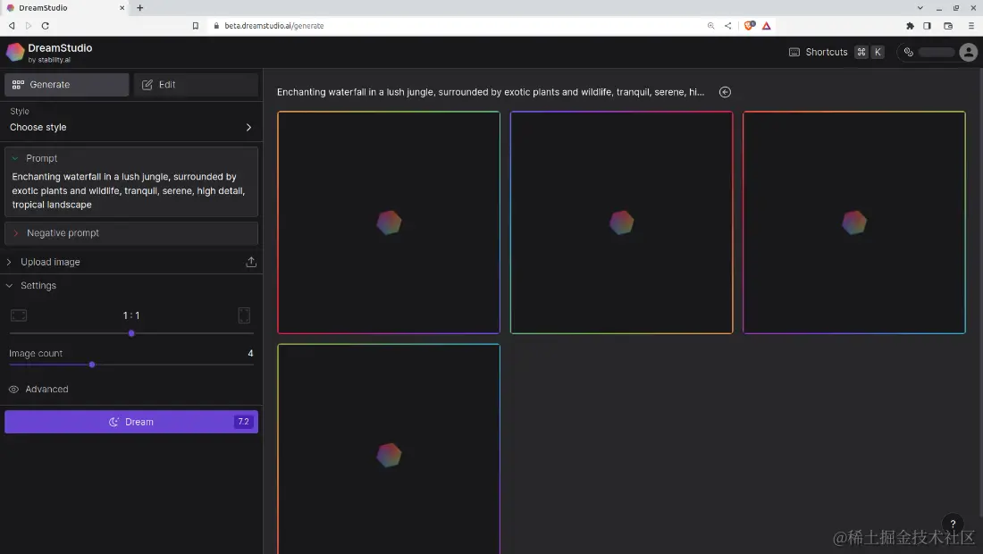Open the credits balance indicator

click(929, 52)
